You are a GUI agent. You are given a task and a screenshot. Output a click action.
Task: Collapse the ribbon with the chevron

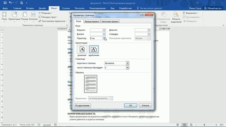tap(224, 25)
